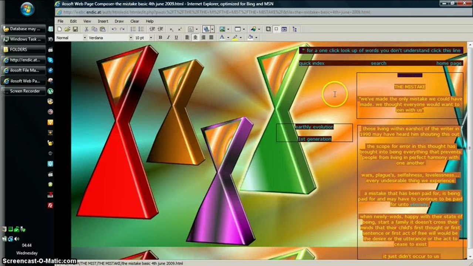Image resolution: width=473 pixels, height=266 pixels.
Task: Follow the 'quick index' link
Action: point(312,63)
